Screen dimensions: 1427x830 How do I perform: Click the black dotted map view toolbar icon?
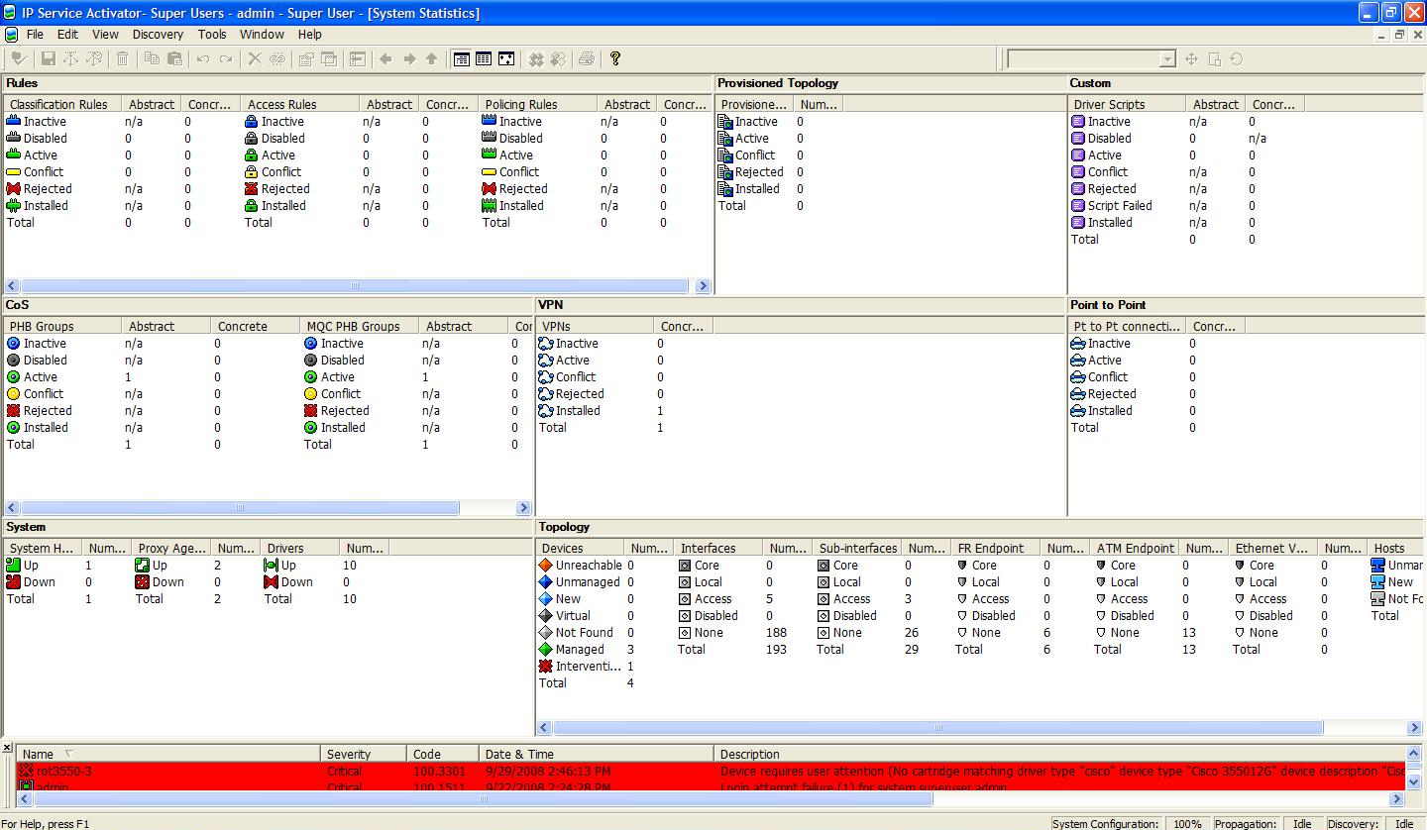(506, 59)
